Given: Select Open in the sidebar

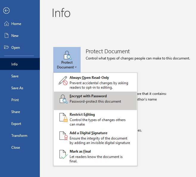Looking at the screenshot, I should 20,48.
